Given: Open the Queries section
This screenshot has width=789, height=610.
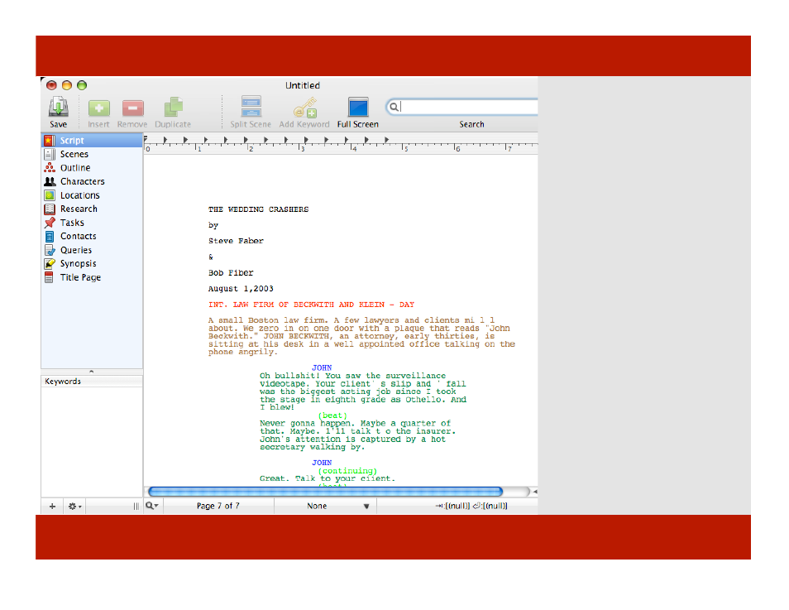Looking at the screenshot, I should click(x=92, y=250).
